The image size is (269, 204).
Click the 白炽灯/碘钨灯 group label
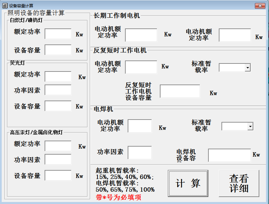pos(26,20)
